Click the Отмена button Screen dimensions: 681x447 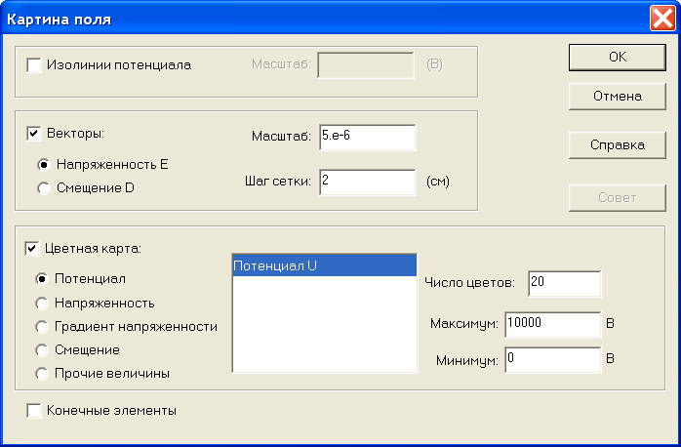618,97
